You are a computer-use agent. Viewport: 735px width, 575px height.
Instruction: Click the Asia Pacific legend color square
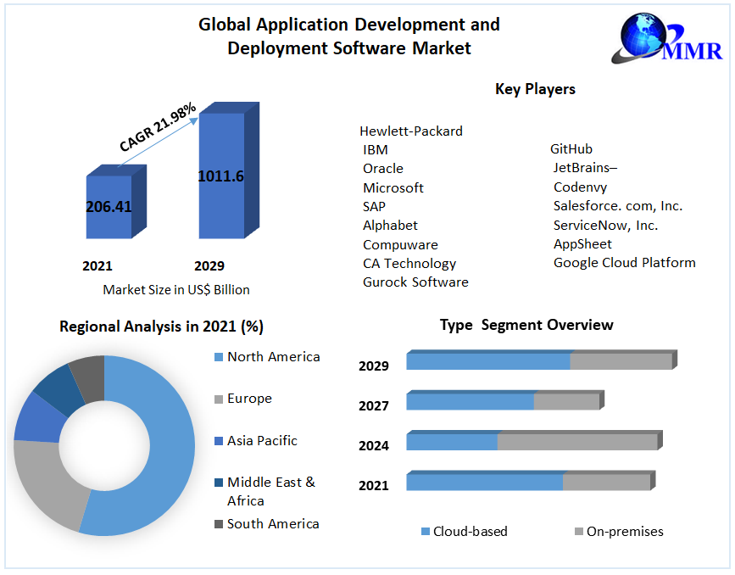click(x=219, y=441)
